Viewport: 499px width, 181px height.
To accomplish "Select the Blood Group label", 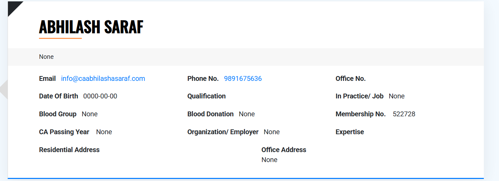I will click(58, 114).
